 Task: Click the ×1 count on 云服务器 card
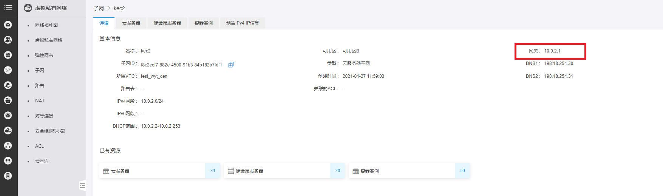pyautogui.click(x=213, y=171)
